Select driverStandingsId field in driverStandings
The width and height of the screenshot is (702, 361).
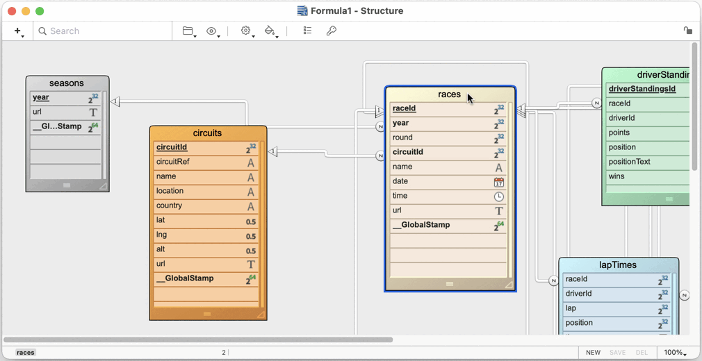coord(648,89)
